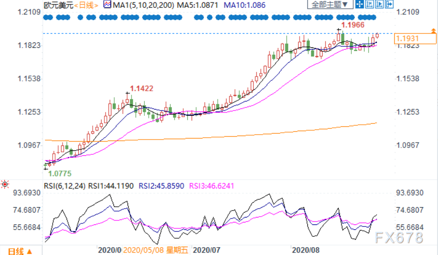Click the exit/export arrow icon
Screen dimensions: 438x255
(389, 4)
